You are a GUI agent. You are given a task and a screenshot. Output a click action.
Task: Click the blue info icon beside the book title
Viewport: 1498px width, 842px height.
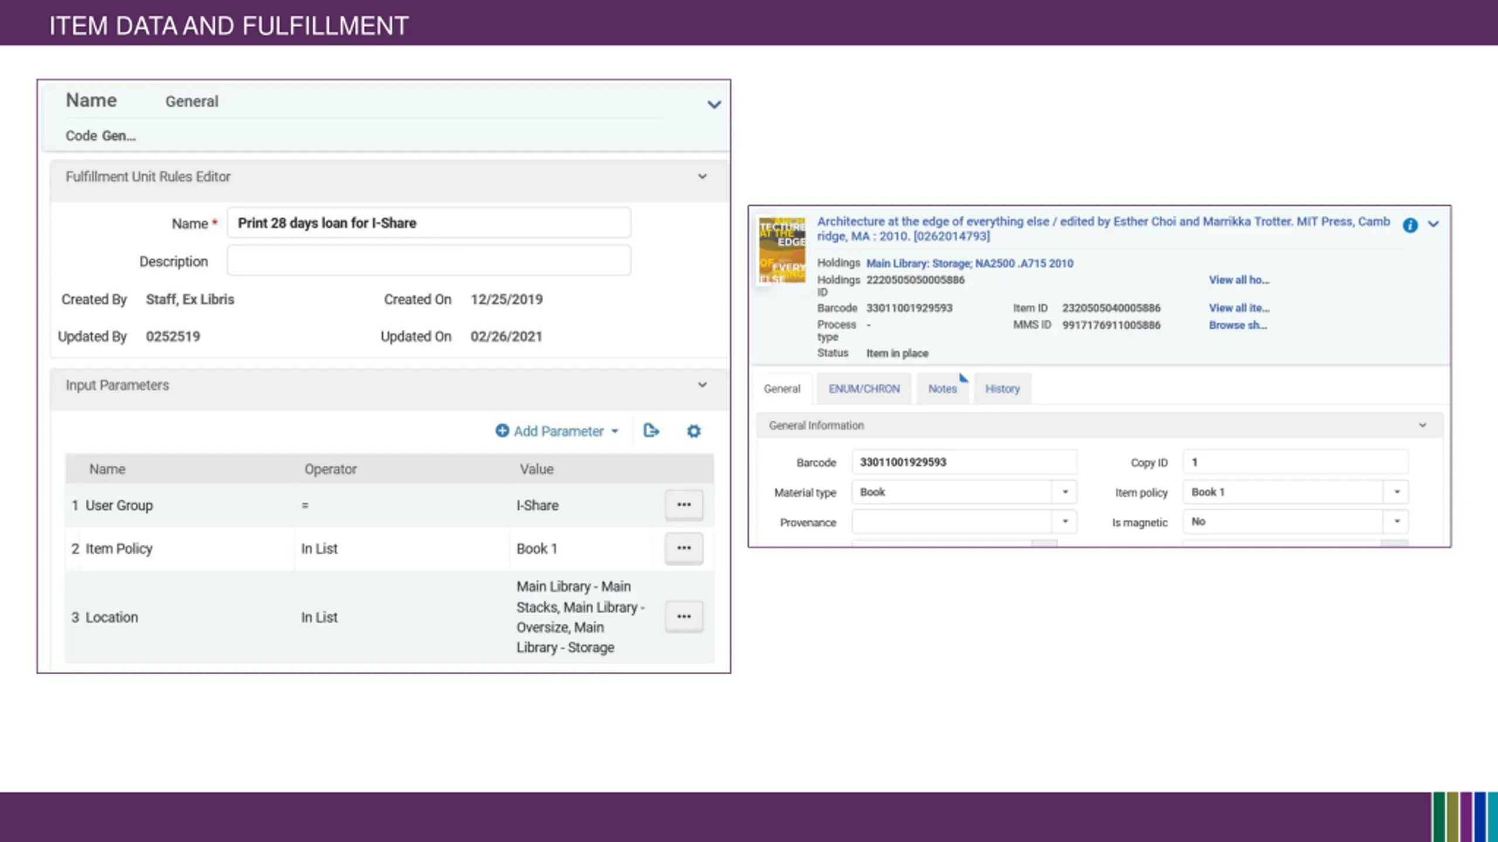point(1410,225)
